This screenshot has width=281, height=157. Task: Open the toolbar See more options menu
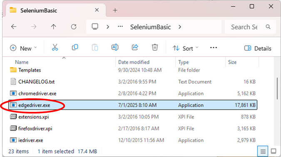214,48
